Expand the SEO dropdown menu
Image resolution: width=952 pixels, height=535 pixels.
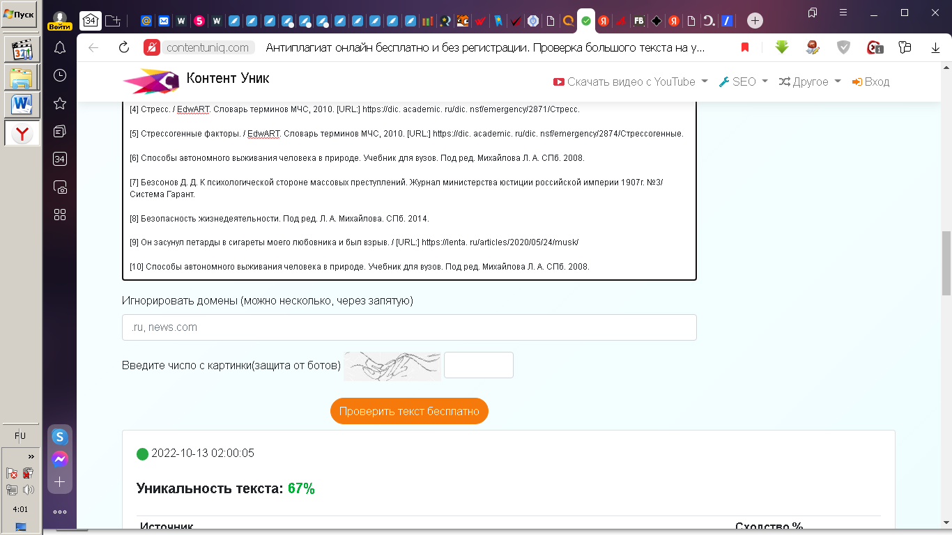[743, 82]
